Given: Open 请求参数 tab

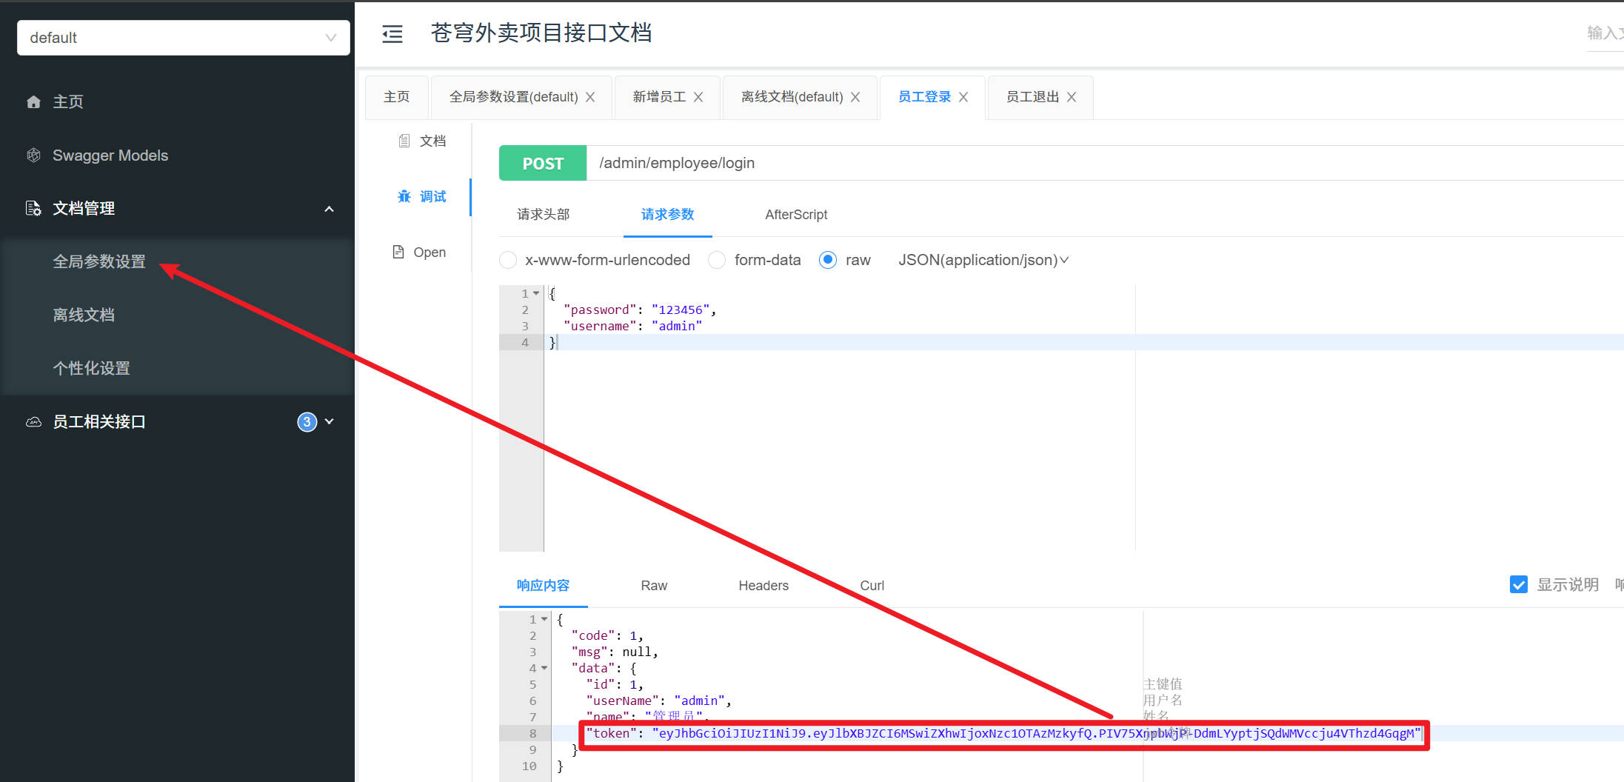Looking at the screenshot, I should tap(667, 215).
